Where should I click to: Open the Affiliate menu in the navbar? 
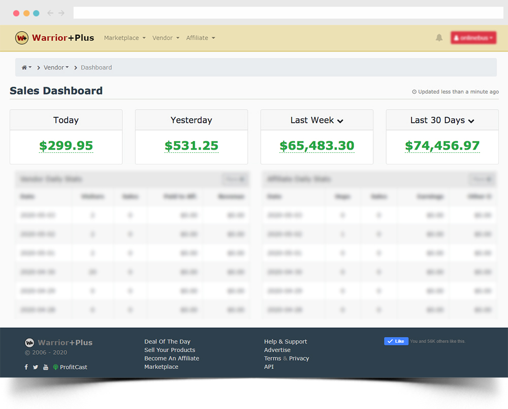tap(201, 38)
